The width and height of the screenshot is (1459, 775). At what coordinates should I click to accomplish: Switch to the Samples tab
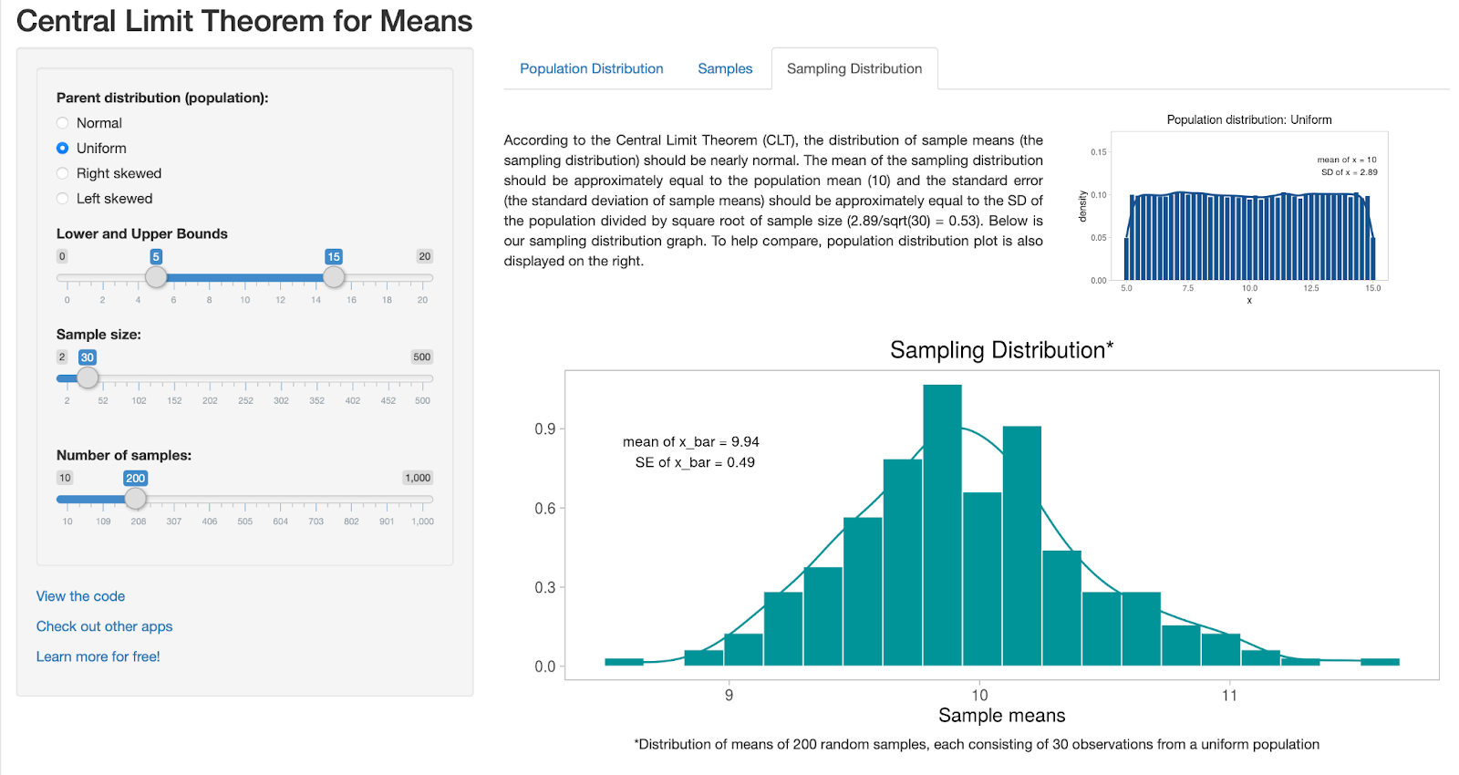pyautogui.click(x=725, y=68)
